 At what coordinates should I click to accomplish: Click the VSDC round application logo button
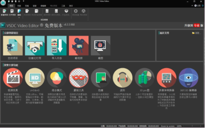3,3
